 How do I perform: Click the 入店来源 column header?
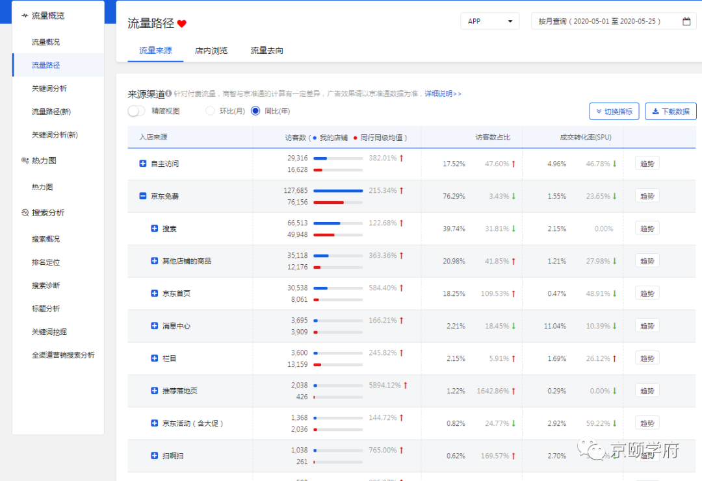pyautogui.click(x=153, y=137)
